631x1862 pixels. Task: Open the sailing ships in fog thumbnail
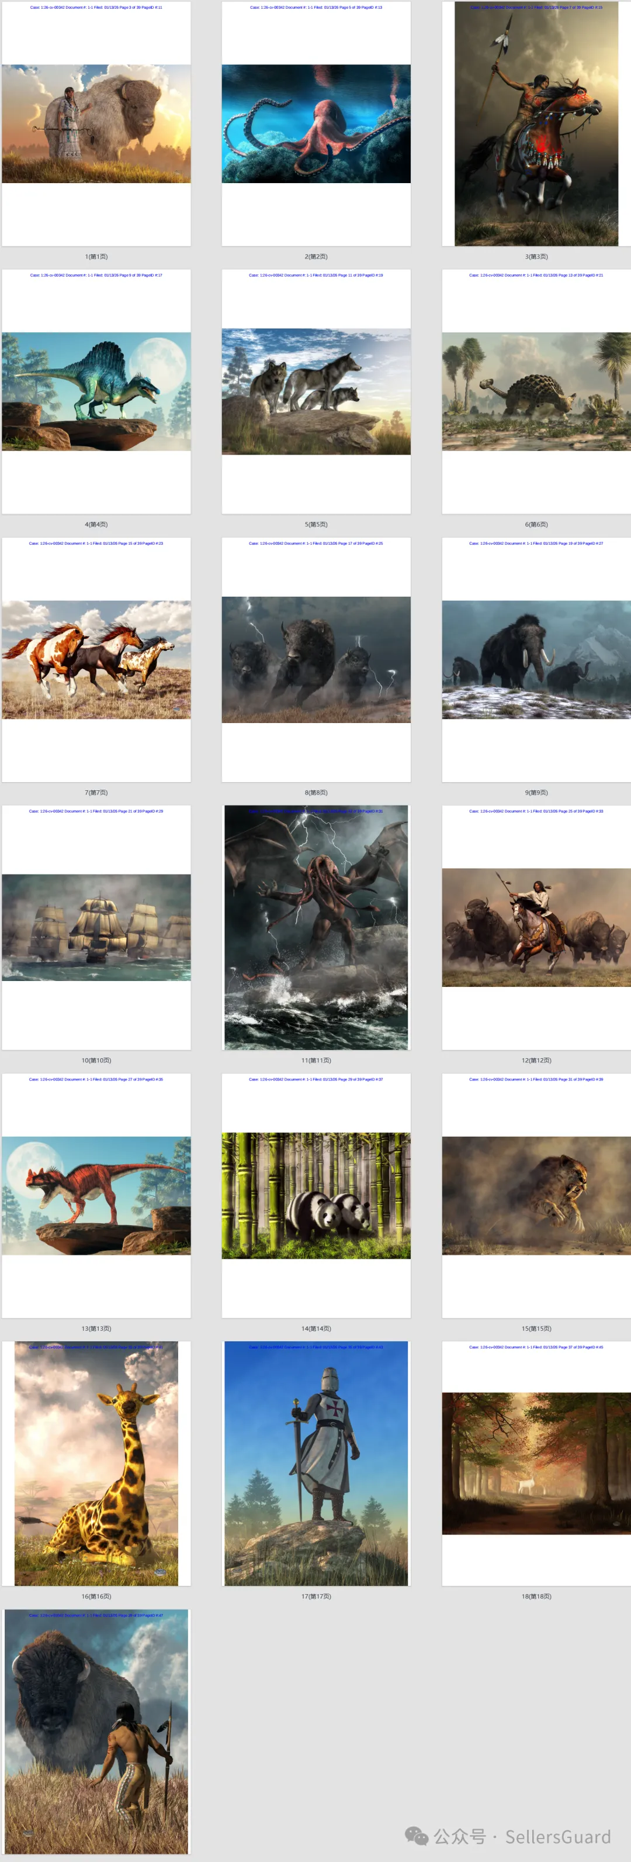pyautogui.click(x=96, y=928)
